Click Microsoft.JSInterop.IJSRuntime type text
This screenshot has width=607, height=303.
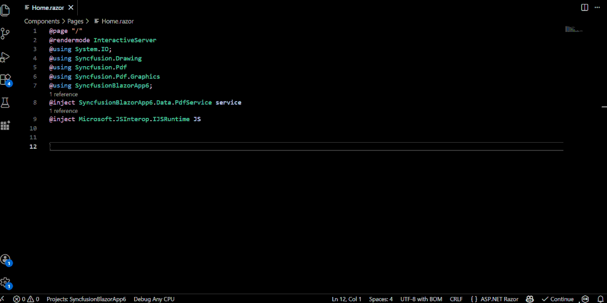134,120
